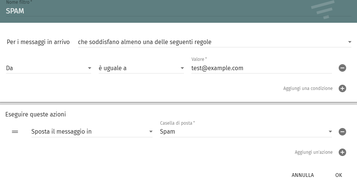Click 'Aggiungi una condizione' label
The image size is (357, 184).
tap(308, 88)
